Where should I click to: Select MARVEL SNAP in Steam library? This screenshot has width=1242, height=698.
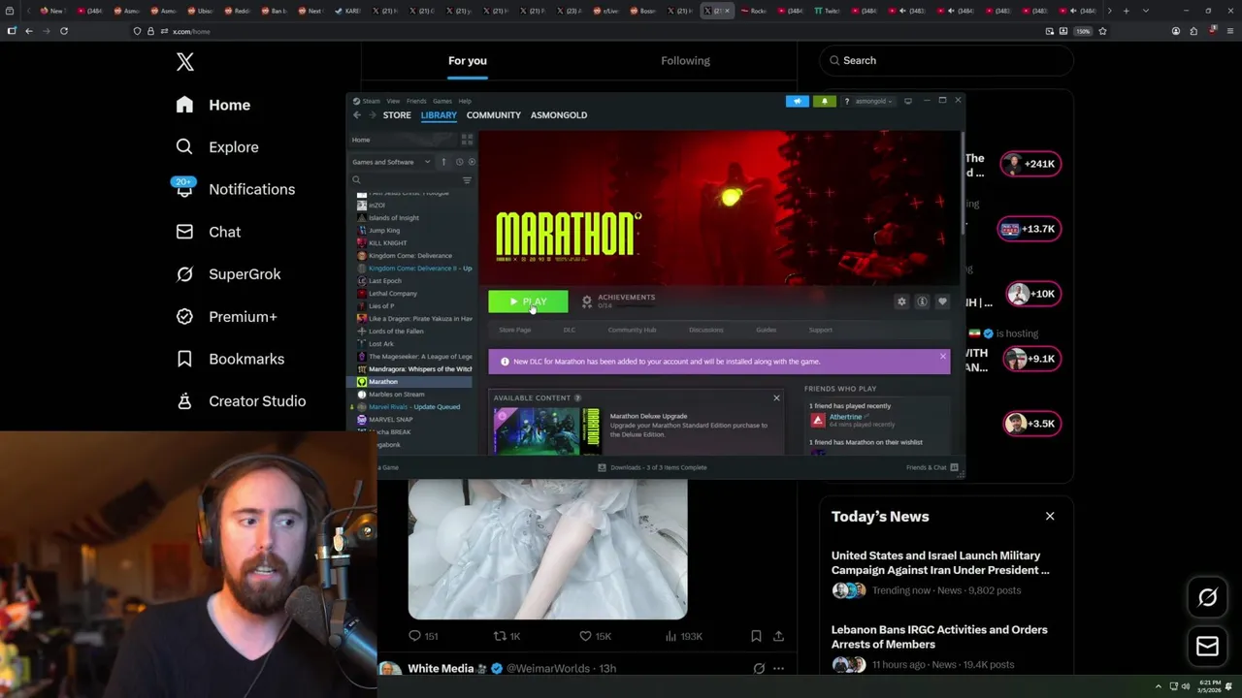point(390,420)
